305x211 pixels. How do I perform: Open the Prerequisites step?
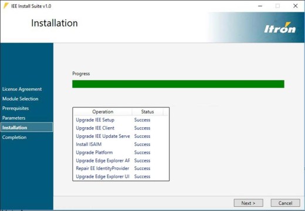(x=16, y=108)
